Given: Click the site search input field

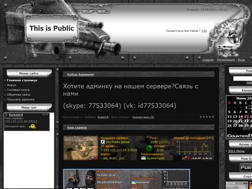Looking at the screenshot, I should pyautogui.click(x=242, y=78).
